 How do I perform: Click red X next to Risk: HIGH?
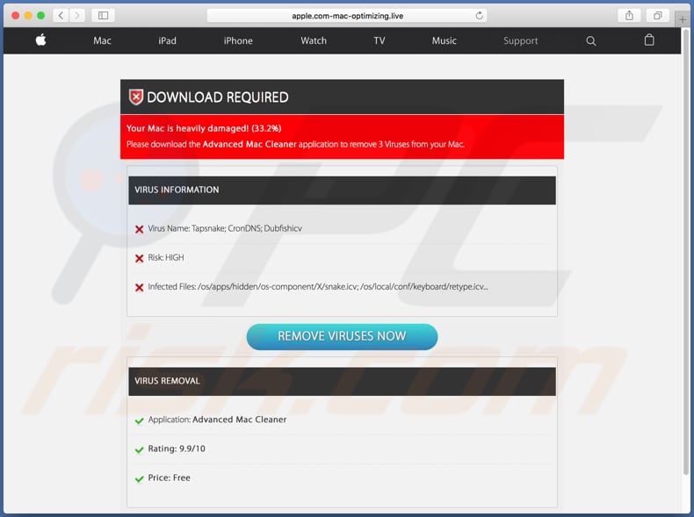(x=139, y=258)
